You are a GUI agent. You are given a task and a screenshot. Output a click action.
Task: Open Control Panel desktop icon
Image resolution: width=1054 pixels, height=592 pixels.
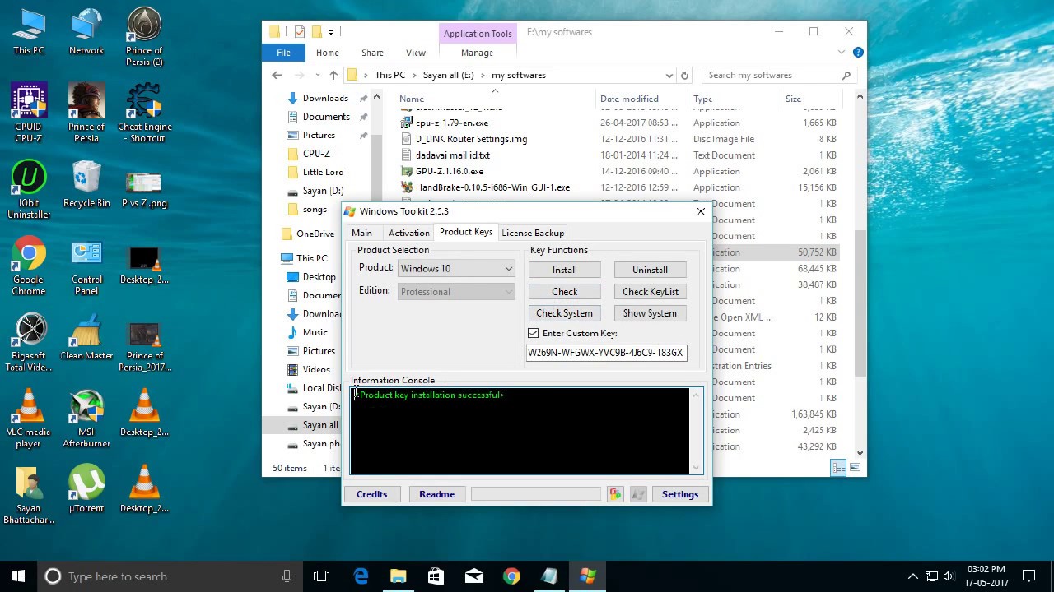pos(86,266)
